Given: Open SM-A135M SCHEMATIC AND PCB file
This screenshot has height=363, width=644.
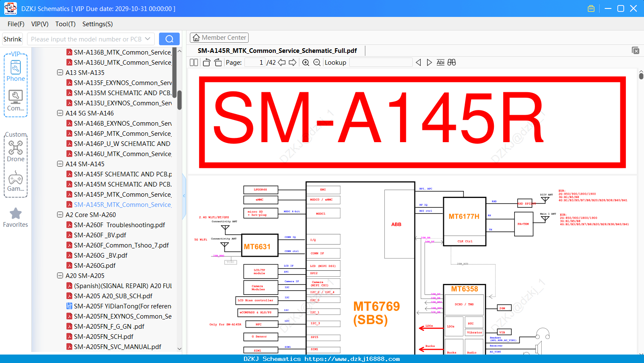Looking at the screenshot, I should (119, 93).
